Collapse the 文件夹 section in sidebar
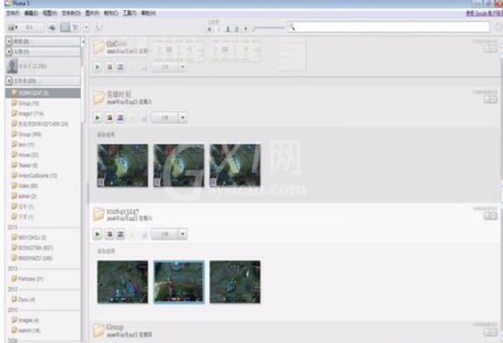Viewport: 503px width, 343px height. pyautogui.click(x=9, y=81)
